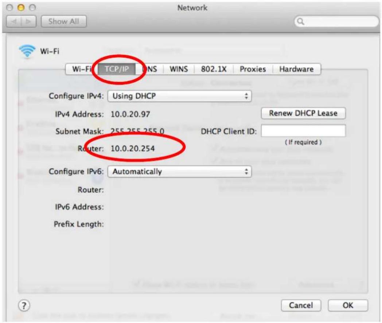This screenshot has width=382, height=323.
Task: Open help with the question mark button
Action: click(24, 306)
